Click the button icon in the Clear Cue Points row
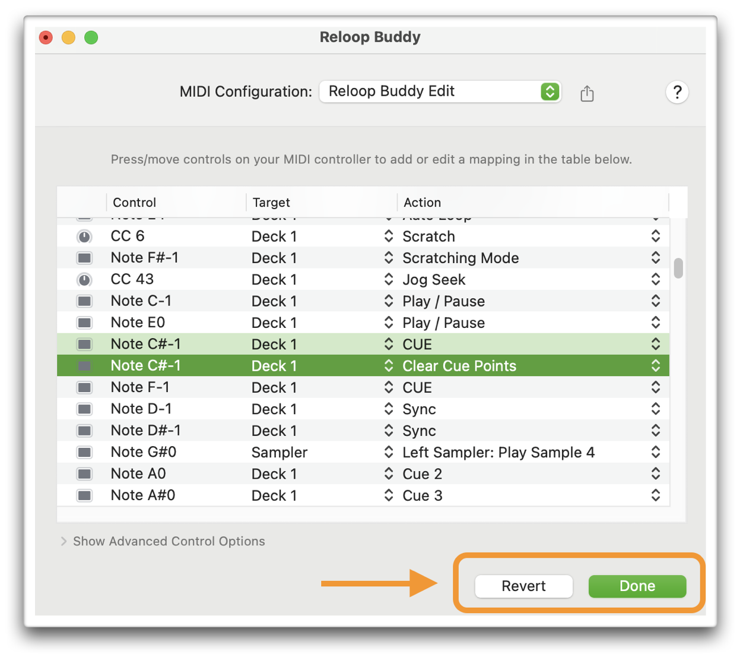743x657 pixels. pos(85,366)
